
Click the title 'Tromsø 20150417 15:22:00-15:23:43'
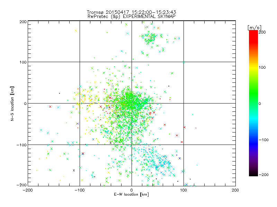[131, 12]
